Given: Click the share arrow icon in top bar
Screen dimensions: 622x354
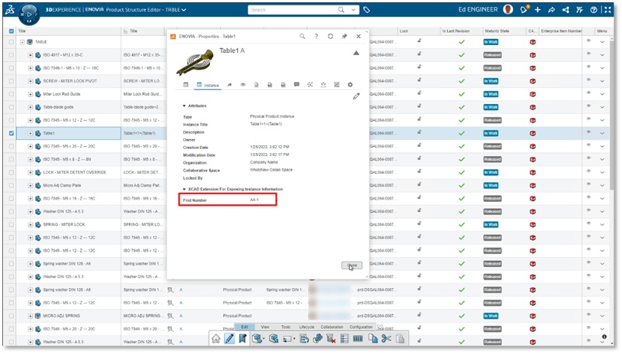Looking at the screenshot, I should click(551, 10).
